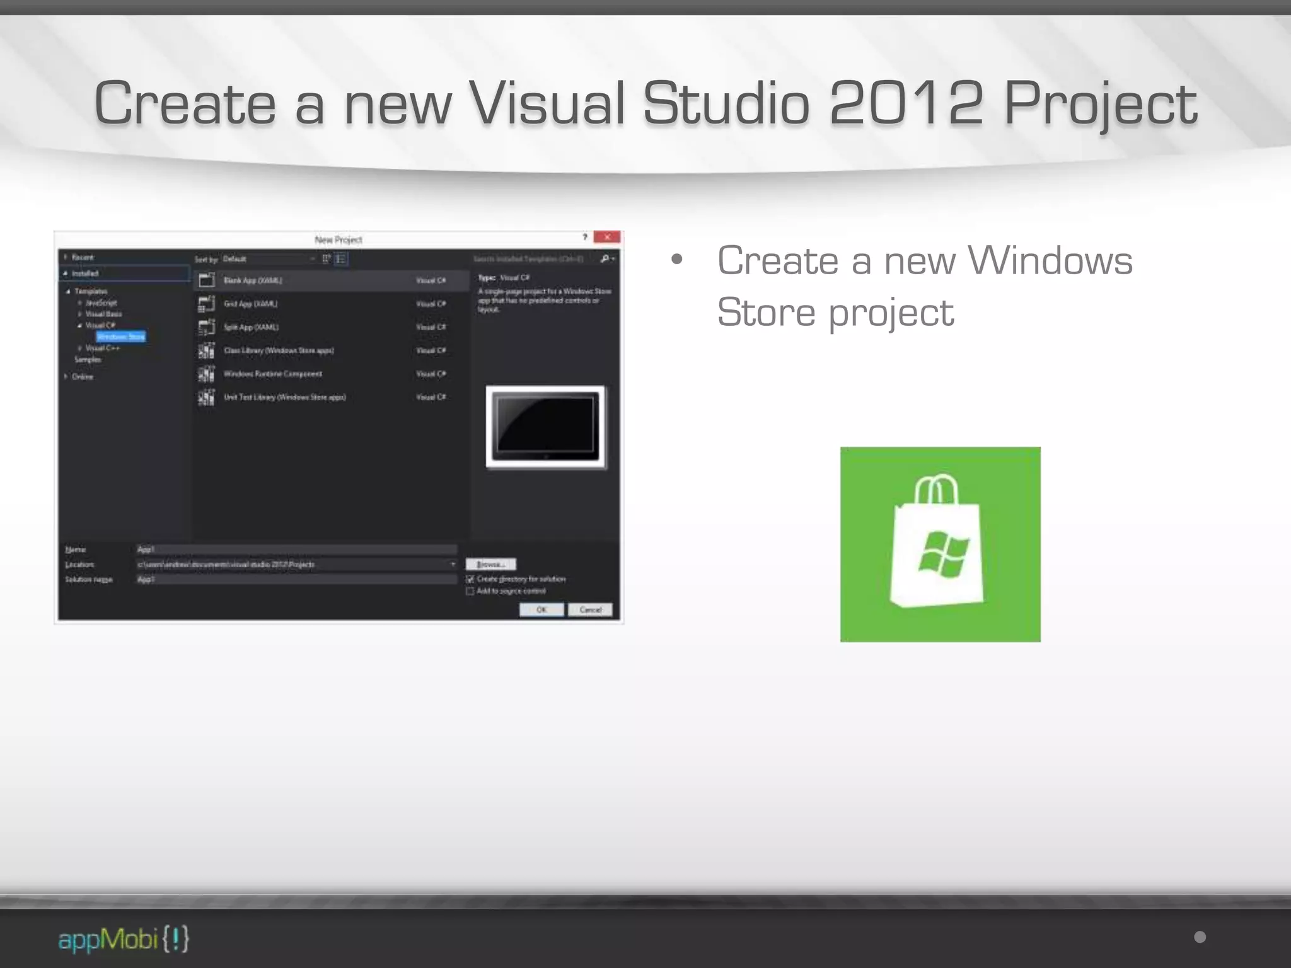Expand the Visual C++ templates node

coord(80,348)
